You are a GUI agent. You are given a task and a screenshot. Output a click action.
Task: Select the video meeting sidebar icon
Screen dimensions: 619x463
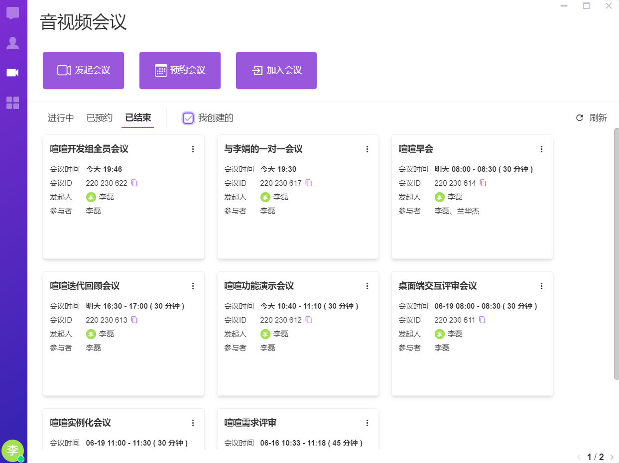[x=13, y=73]
